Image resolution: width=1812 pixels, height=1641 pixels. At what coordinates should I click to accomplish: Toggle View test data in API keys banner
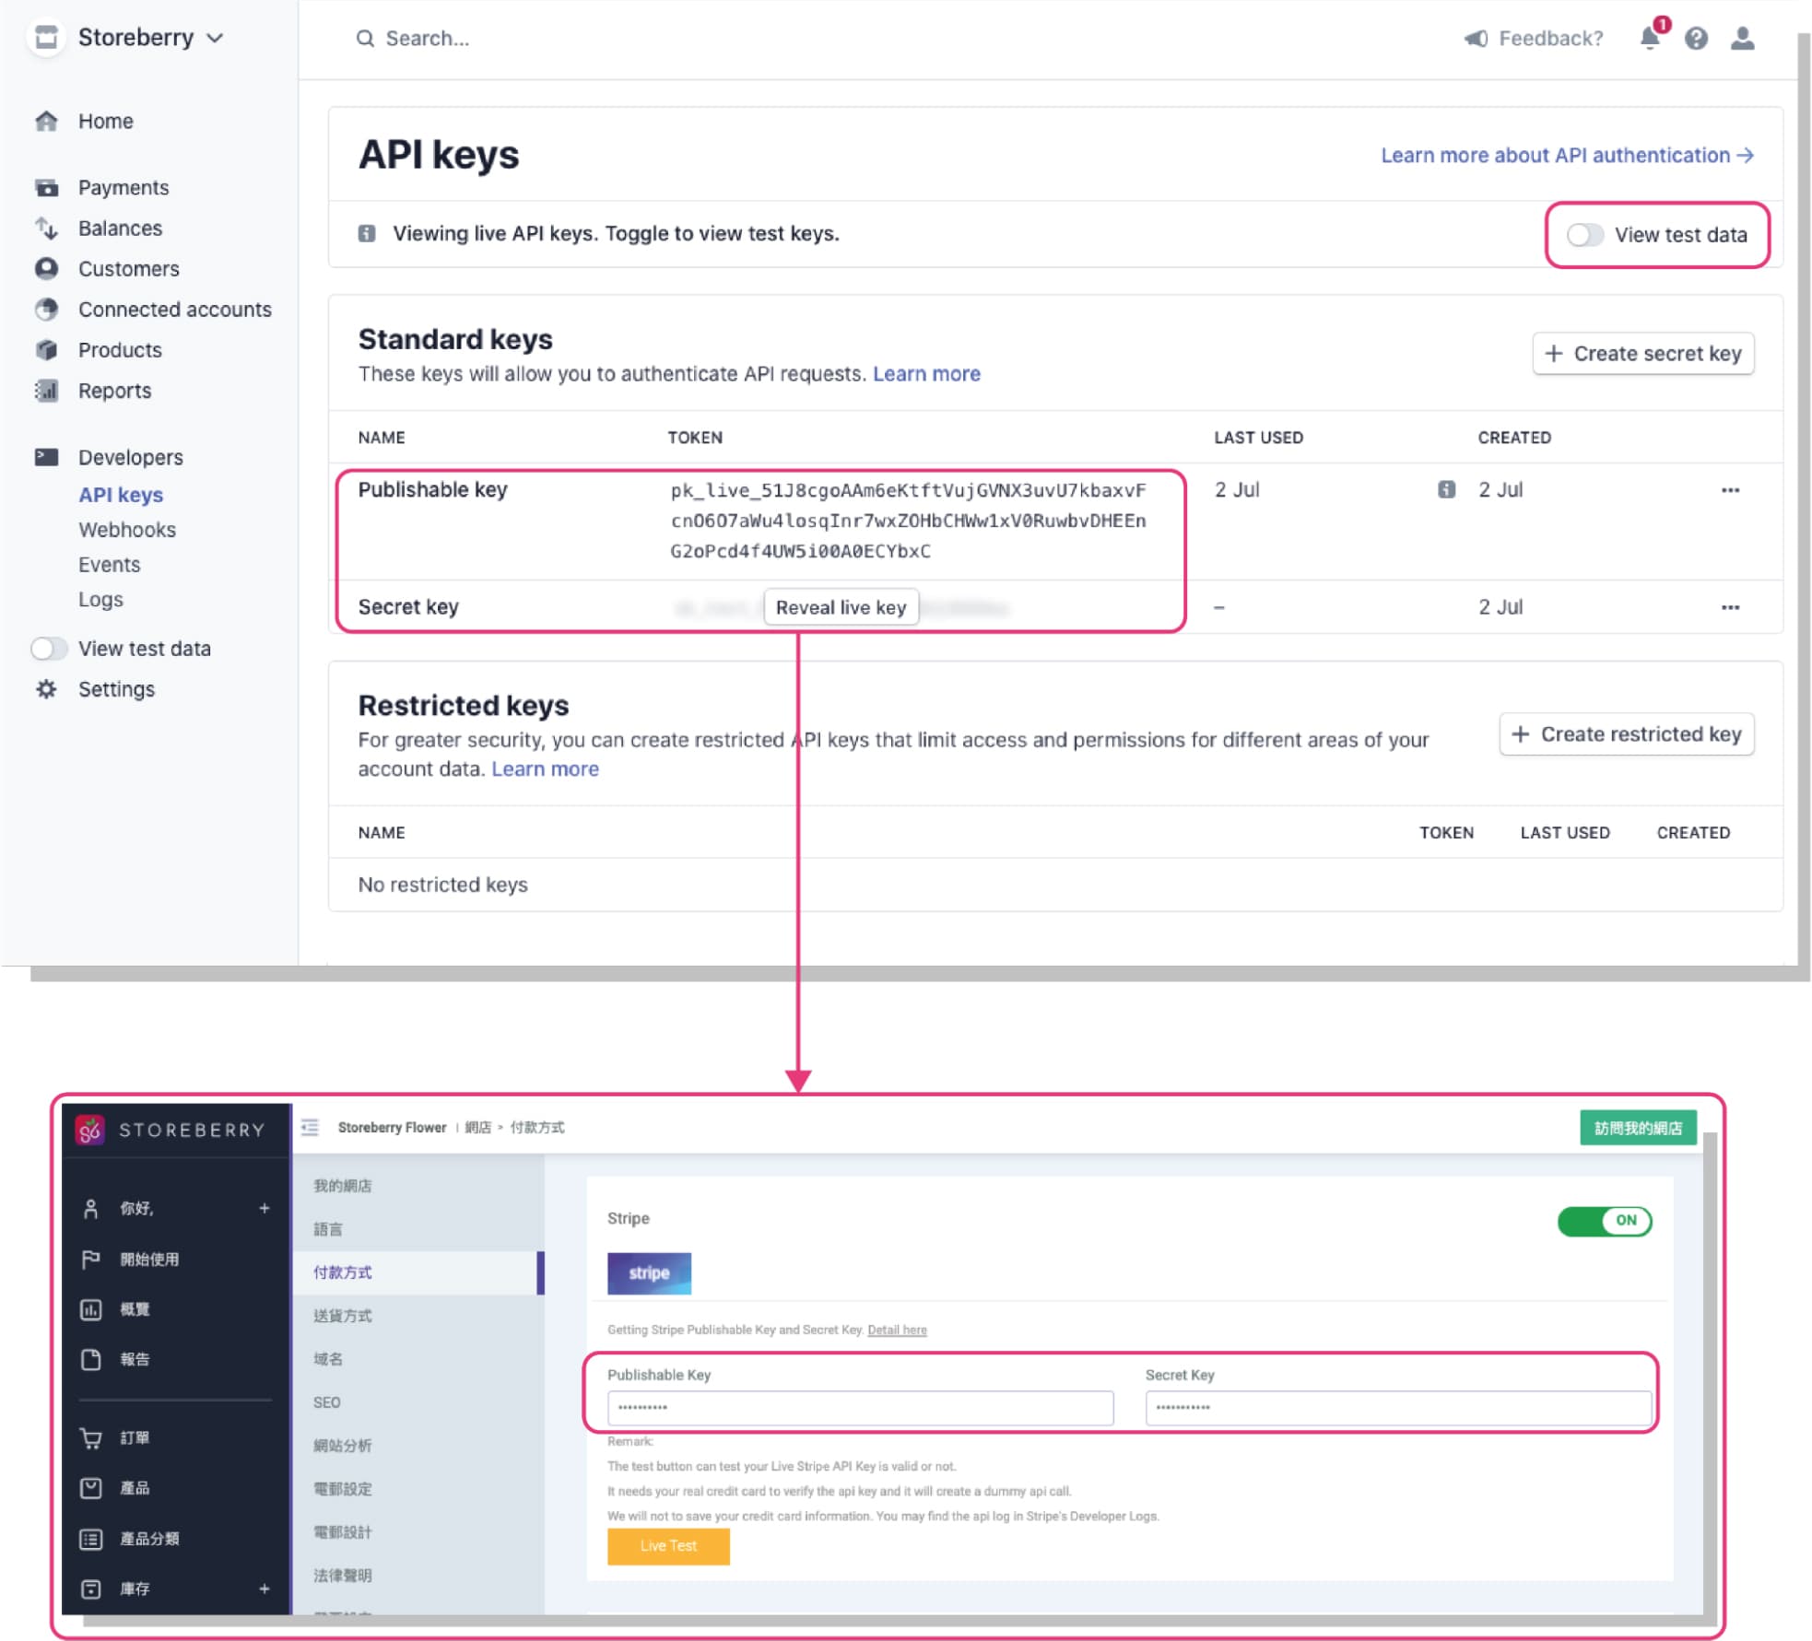point(1585,235)
